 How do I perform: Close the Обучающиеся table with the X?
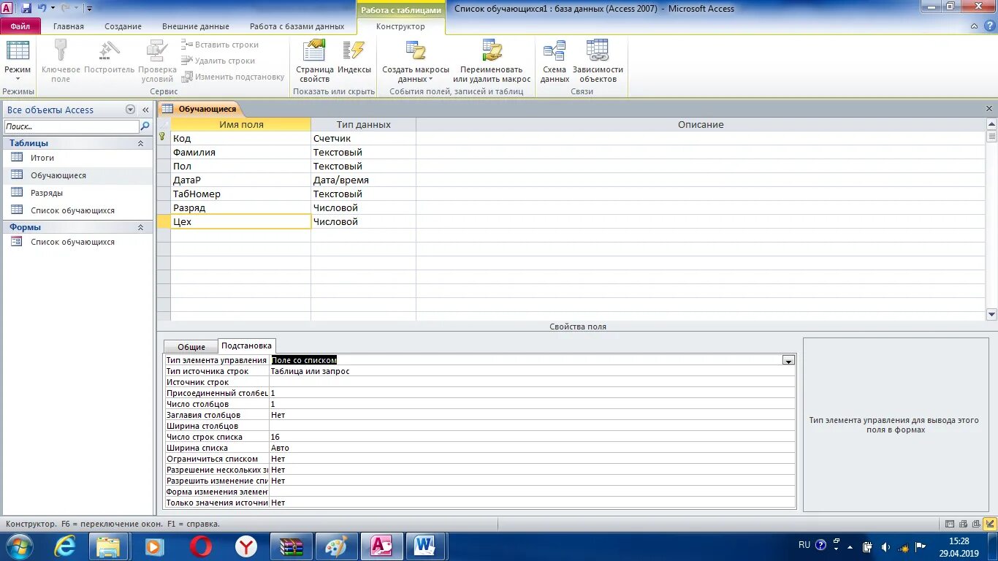click(x=990, y=108)
